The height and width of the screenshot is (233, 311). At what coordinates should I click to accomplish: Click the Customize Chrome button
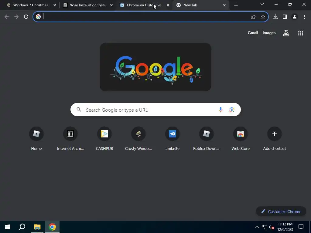pyautogui.click(x=281, y=211)
